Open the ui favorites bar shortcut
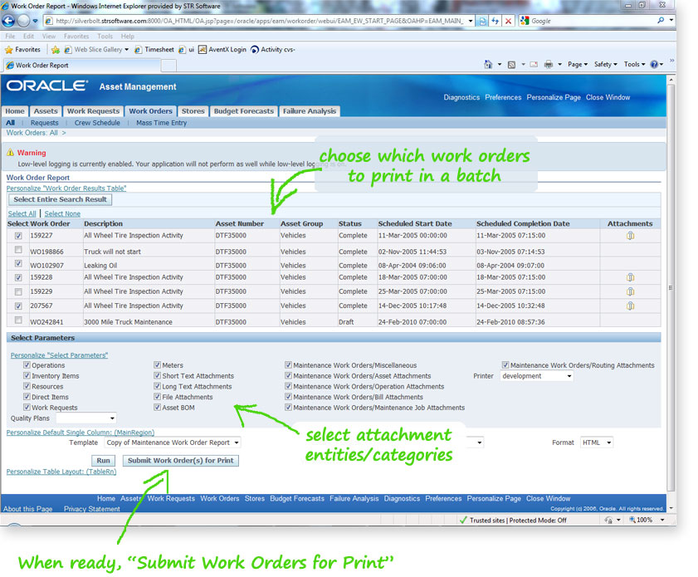 187,50
